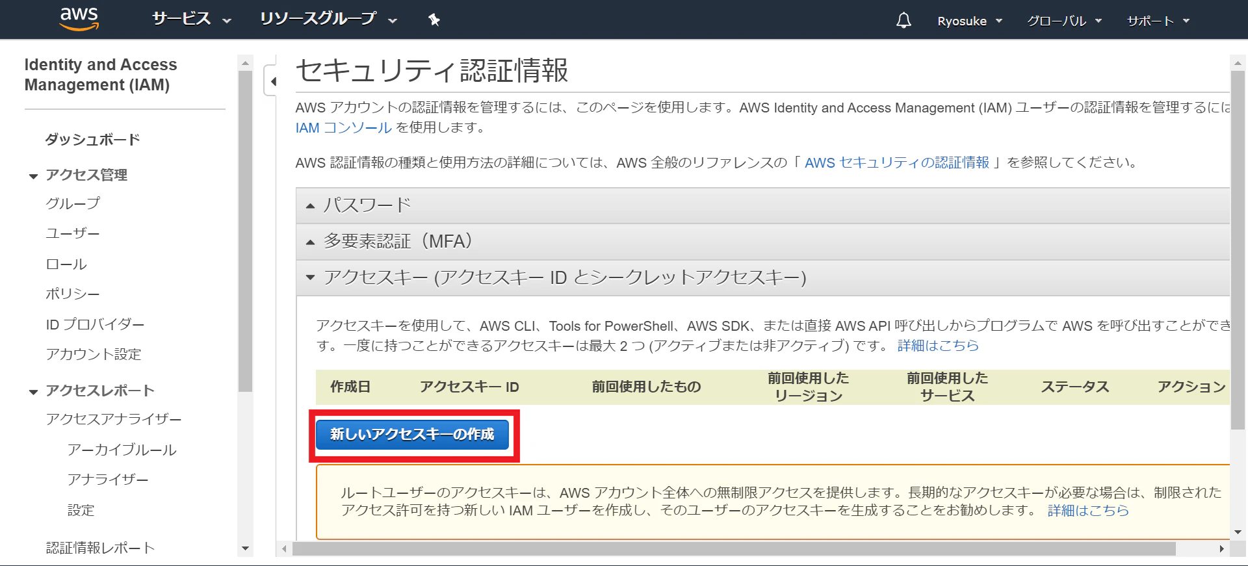Open ポリシー in the sidebar

click(73, 294)
